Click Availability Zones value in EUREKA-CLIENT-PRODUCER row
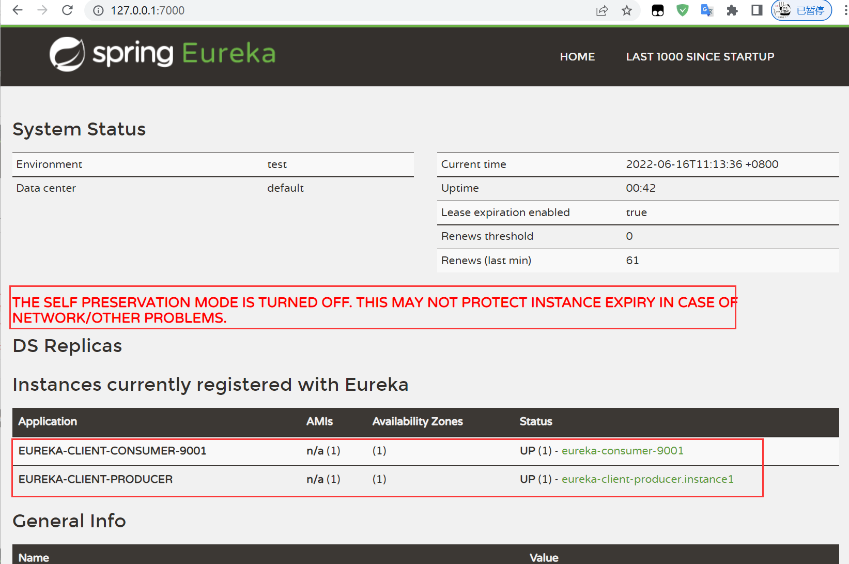The width and height of the screenshot is (849, 564). point(379,479)
